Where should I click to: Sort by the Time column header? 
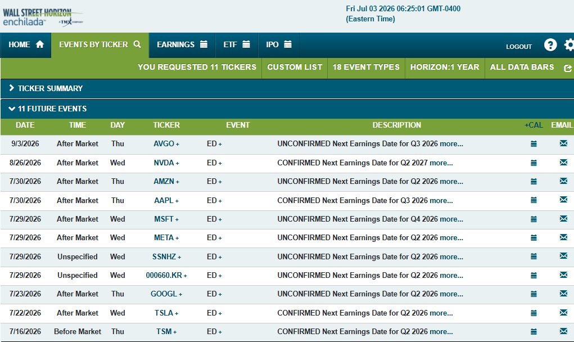tap(77, 125)
